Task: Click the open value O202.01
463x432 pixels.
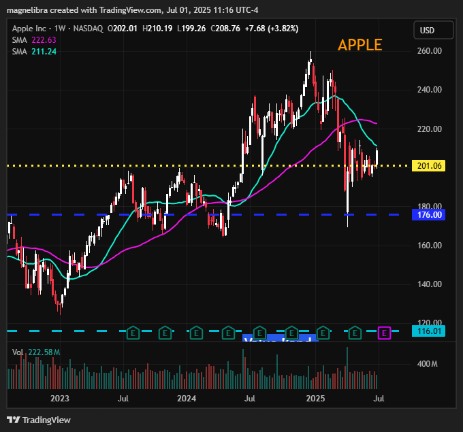Action: point(123,29)
